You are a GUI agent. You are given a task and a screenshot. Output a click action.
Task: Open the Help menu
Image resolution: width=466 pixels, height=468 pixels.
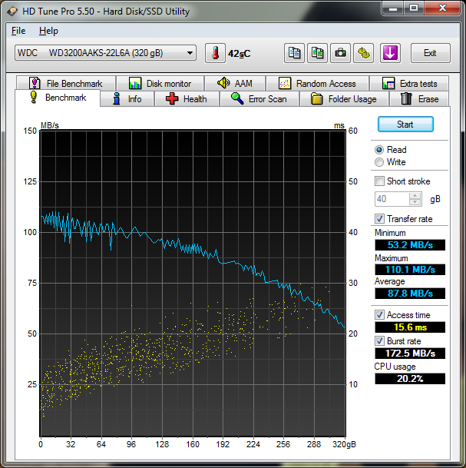click(x=48, y=31)
